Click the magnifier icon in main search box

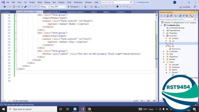(x=131, y=2)
